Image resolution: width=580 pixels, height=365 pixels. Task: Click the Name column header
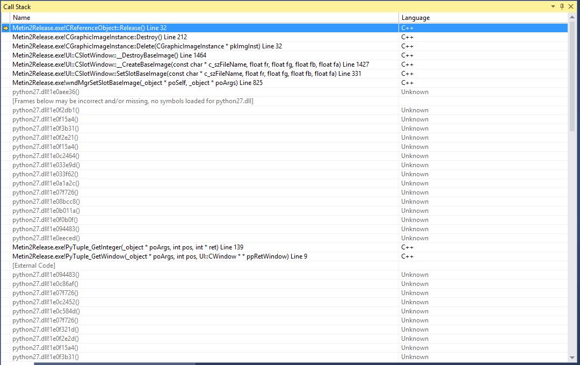click(204, 17)
